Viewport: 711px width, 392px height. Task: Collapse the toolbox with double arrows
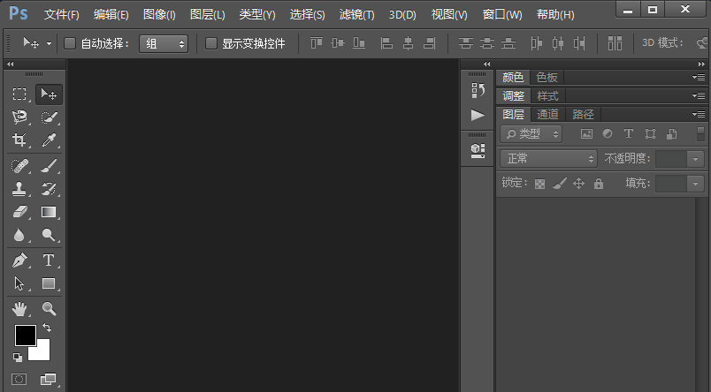point(10,64)
